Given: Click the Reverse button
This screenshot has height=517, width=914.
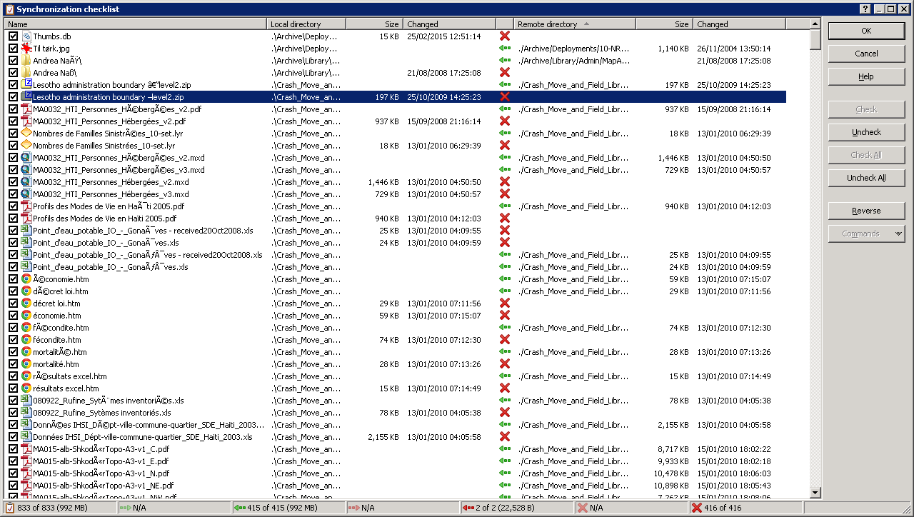Looking at the screenshot, I should tap(866, 210).
